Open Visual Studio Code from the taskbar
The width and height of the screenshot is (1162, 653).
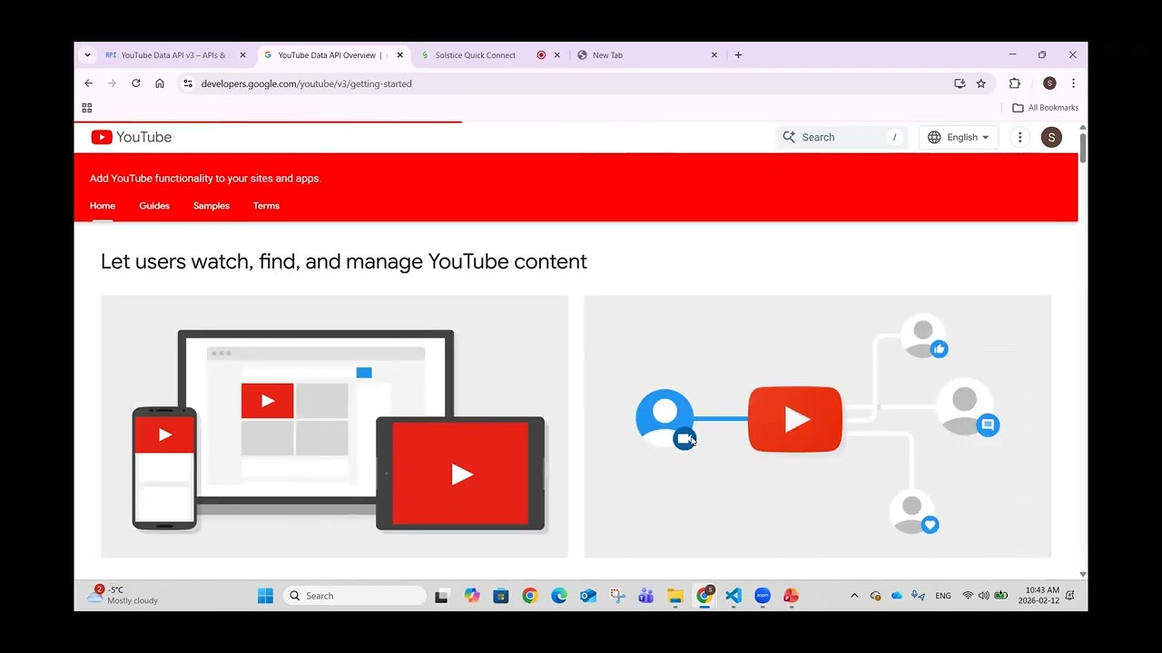734,596
